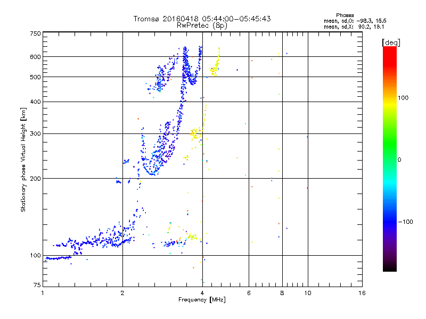426x319 pixels.
Task: Click the x-axis tick label '16'
Action: pyautogui.click(x=362, y=293)
